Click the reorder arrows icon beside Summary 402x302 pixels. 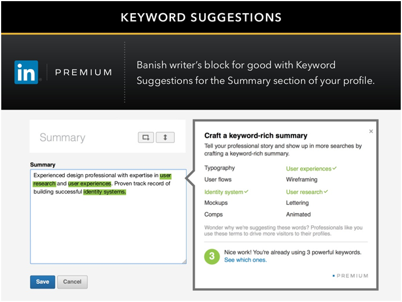(165, 137)
